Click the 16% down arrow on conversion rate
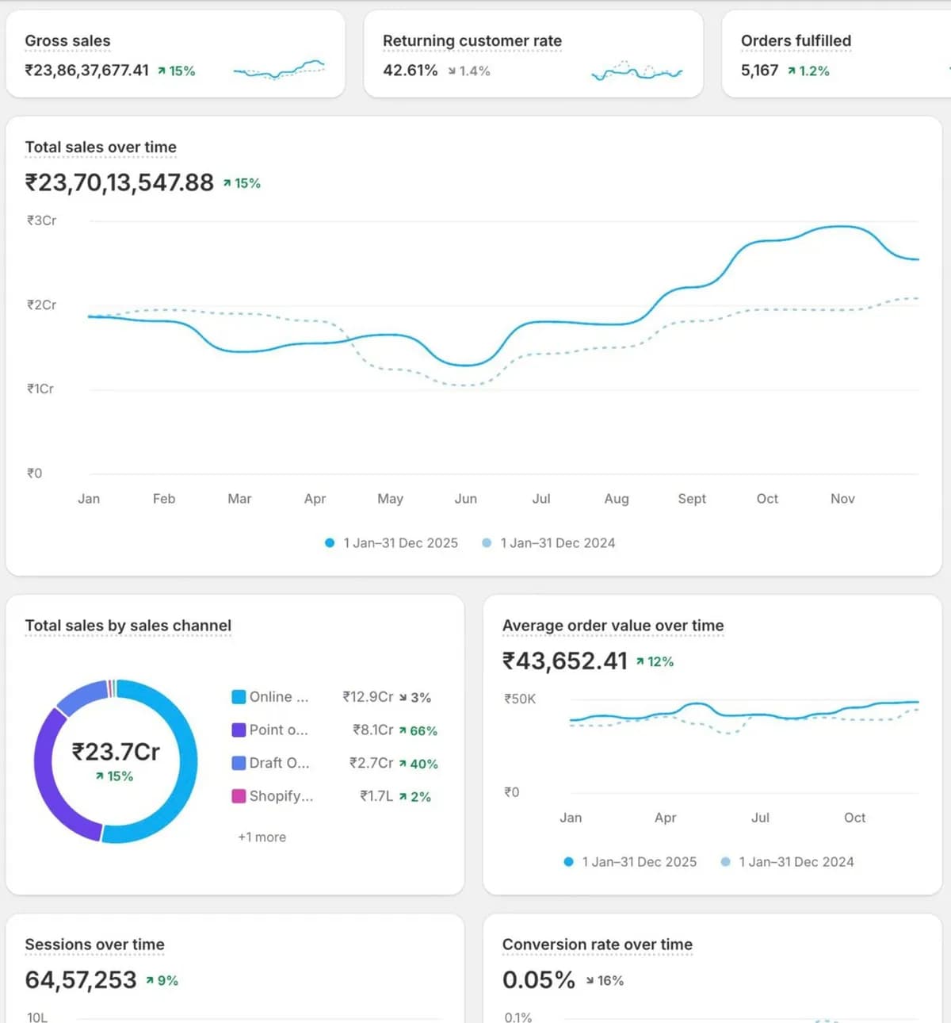This screenshot has width=951, height=1023. (605, 980)
